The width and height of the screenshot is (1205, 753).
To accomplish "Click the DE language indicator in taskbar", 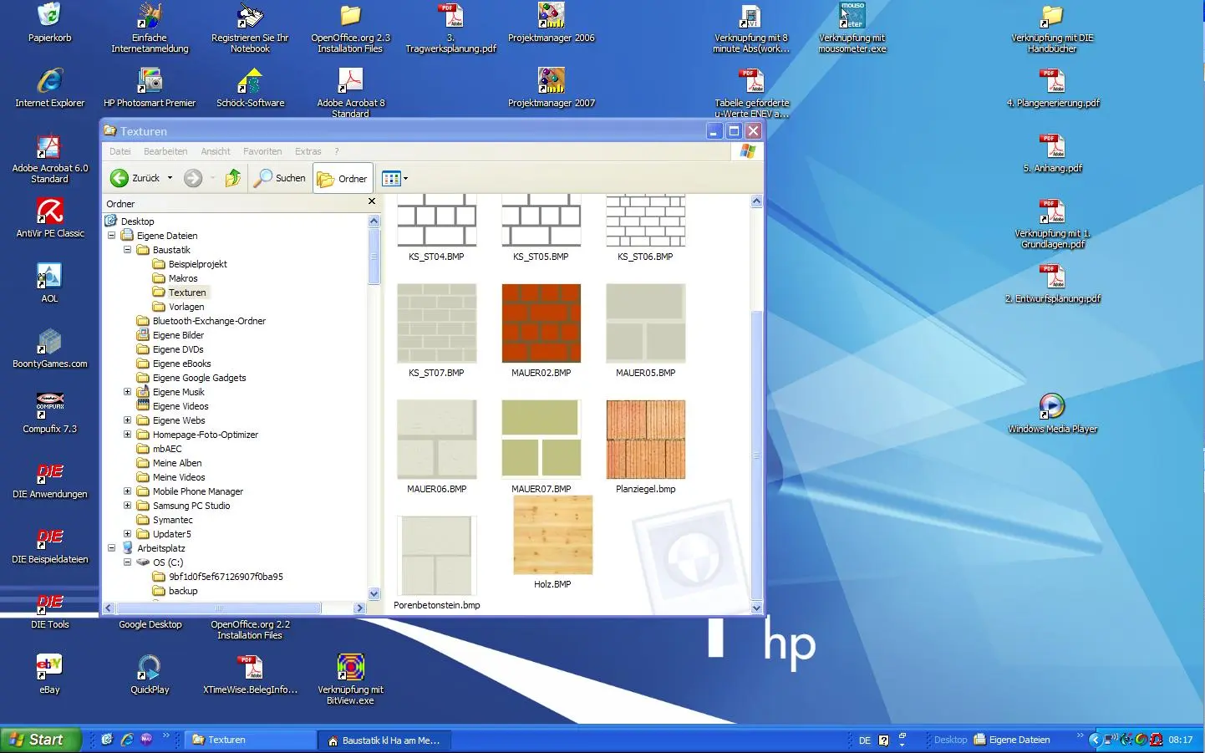I will click(865, 740).
